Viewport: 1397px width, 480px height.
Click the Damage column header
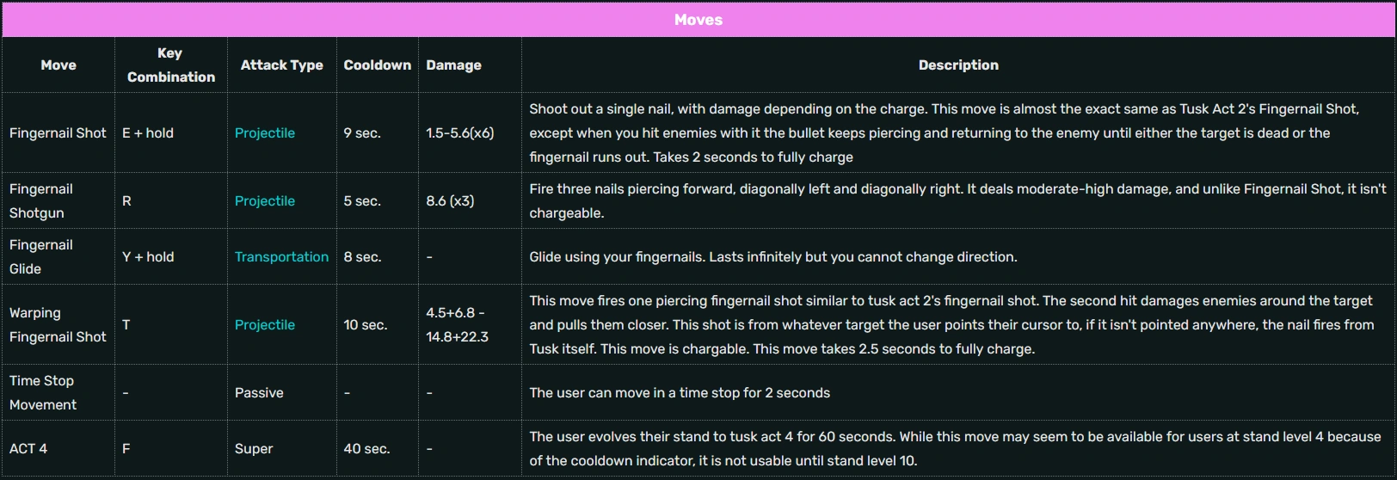(x=453, y=65)
